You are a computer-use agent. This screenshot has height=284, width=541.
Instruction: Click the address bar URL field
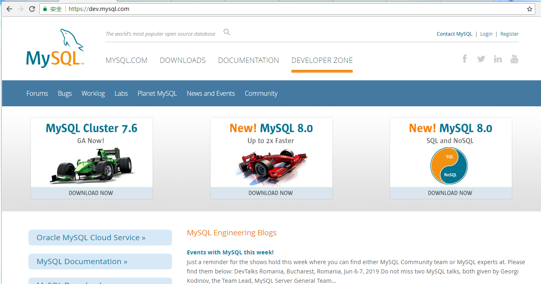click(x=287, y=9)
